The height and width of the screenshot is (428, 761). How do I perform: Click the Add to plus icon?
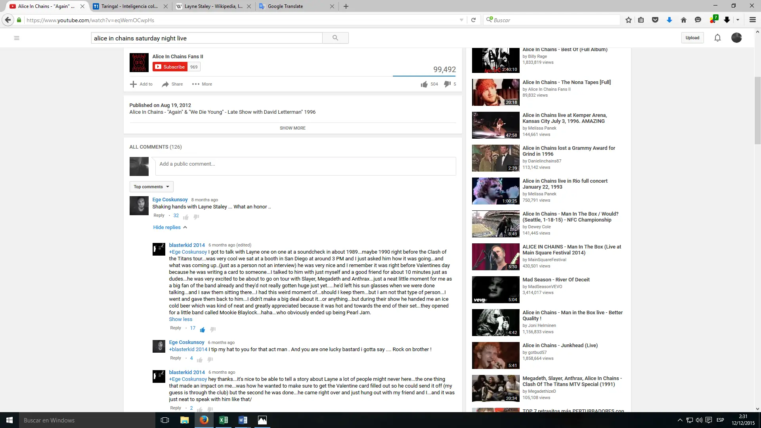pyautogui.click(x=133, y=84)
